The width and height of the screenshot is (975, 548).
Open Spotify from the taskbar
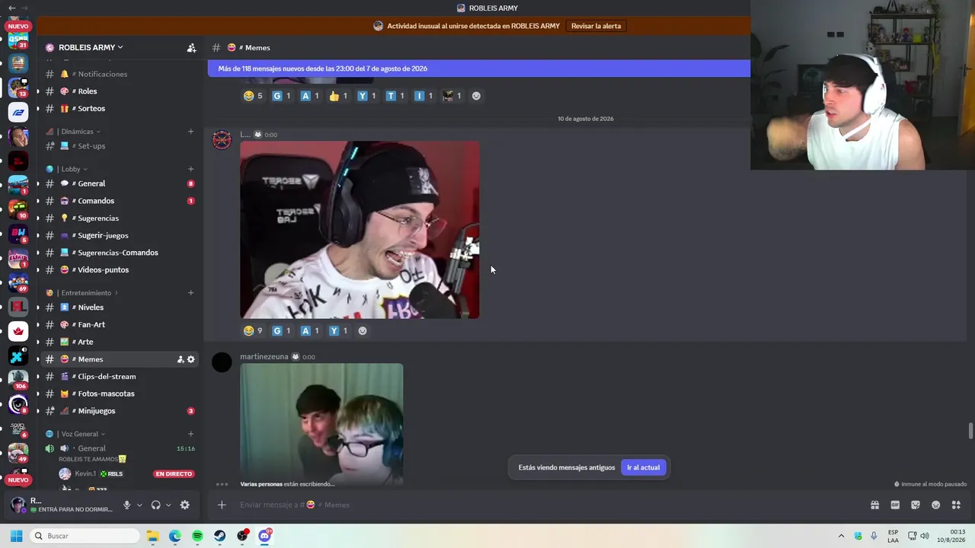coord(197,536)
